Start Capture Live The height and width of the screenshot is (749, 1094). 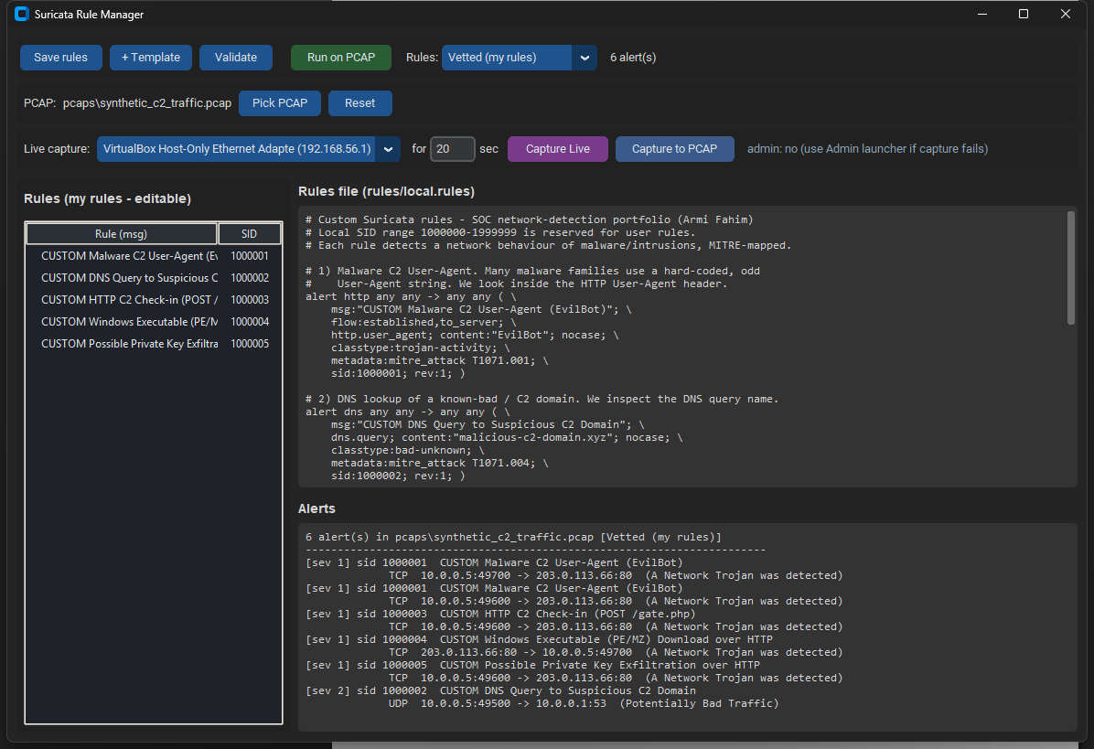tap(557, 149)
